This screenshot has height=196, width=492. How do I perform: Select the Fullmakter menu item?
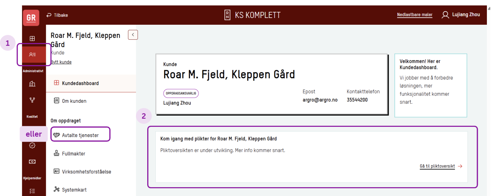73,154
